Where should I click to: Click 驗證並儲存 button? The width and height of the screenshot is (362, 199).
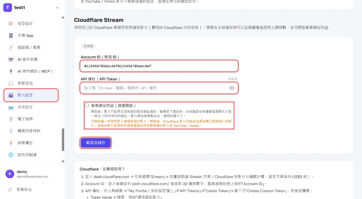point(96,143)
